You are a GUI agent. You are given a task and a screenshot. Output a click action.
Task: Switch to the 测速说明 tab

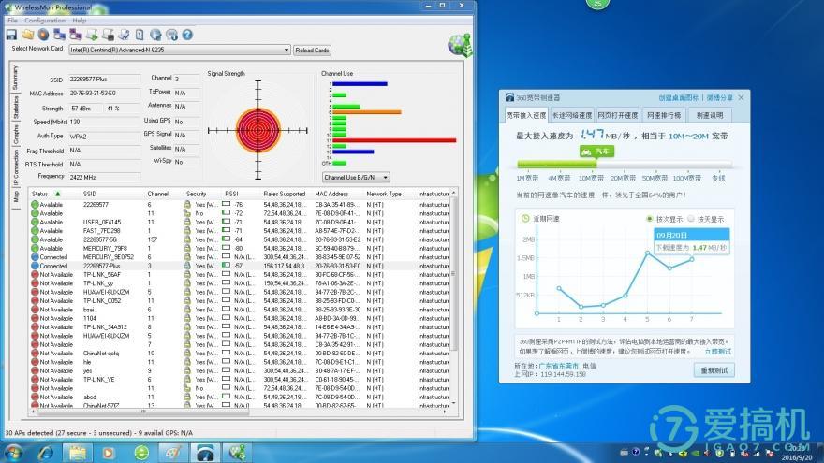(710, 115)
